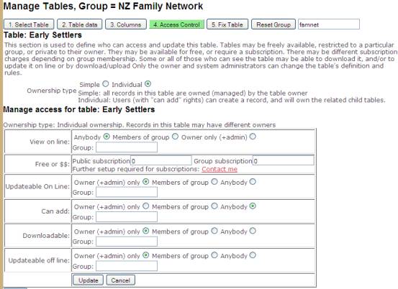Image resolution: width=398 pixels, height=289 pixels.
Task: Set Can add to Owner only
Action: [x=145, y=206]
